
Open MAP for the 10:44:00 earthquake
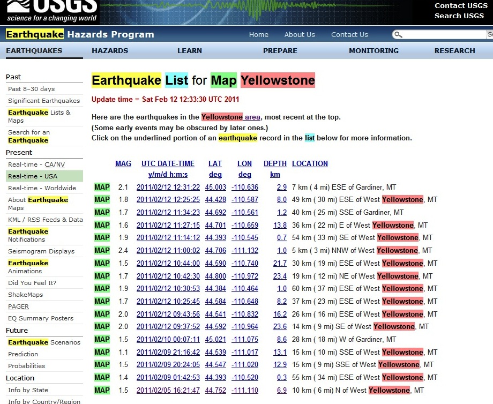tap(102, 264)
